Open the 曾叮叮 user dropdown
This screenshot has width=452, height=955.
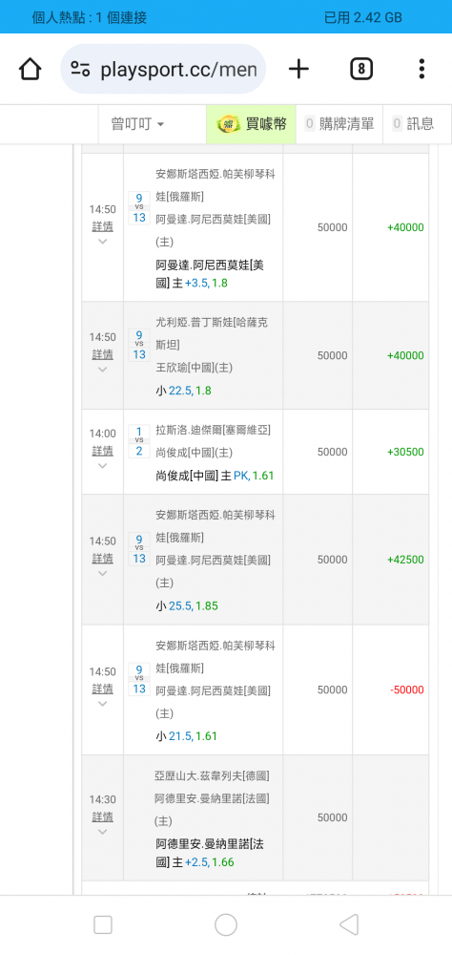pos(138,124)
